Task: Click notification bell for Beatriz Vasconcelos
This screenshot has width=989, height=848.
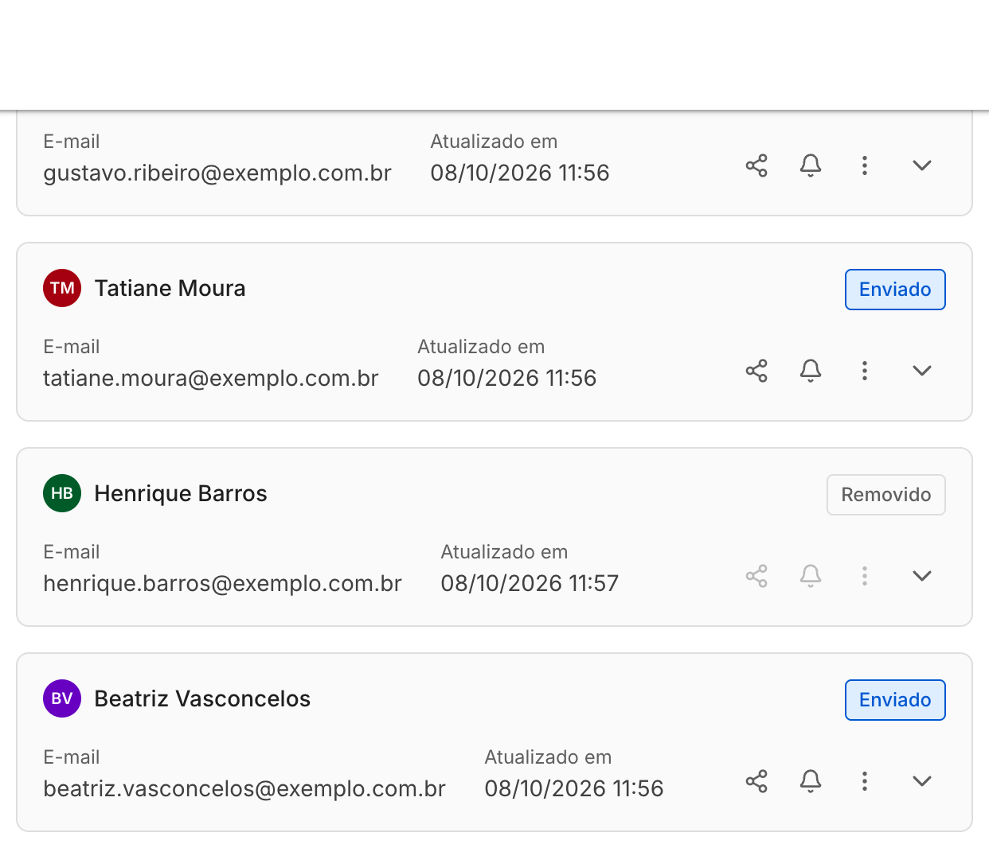Action: [811, 781]
